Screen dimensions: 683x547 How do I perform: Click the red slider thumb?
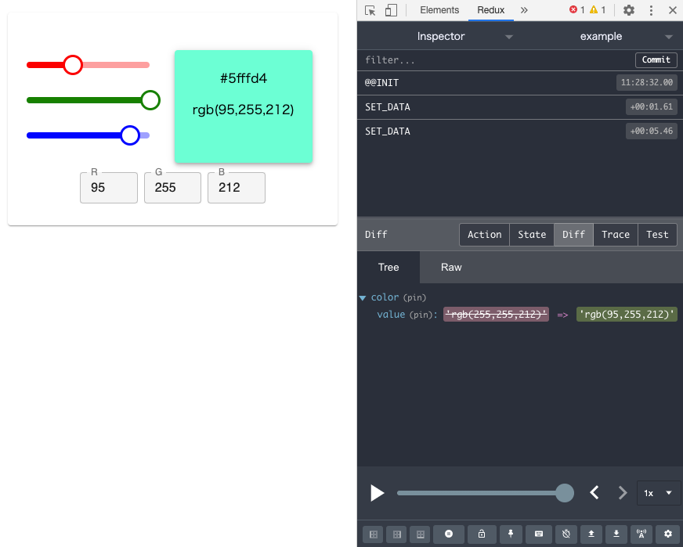[x=73, y=65]
